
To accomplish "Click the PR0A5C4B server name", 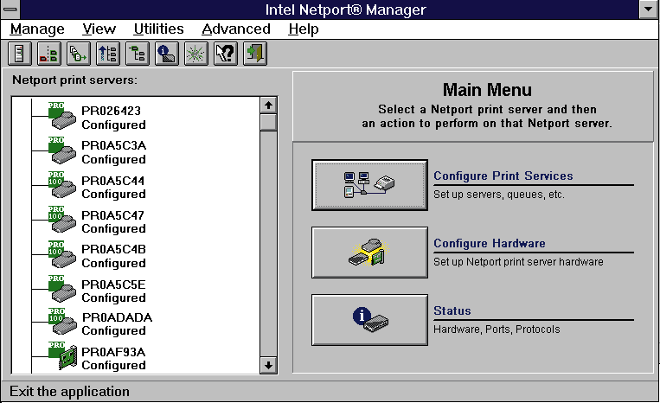I will tap(113, 249).
